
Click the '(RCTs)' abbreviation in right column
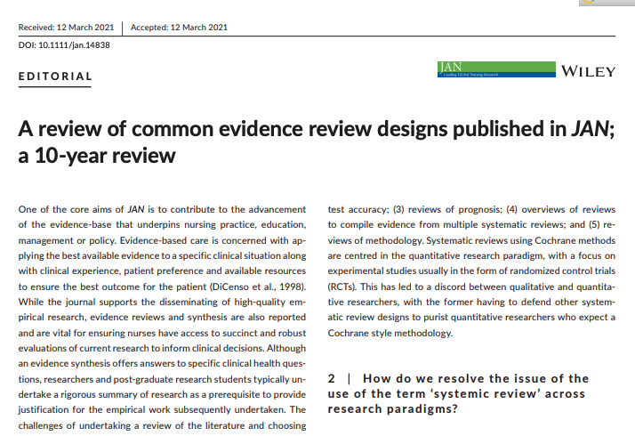(342, 287)
